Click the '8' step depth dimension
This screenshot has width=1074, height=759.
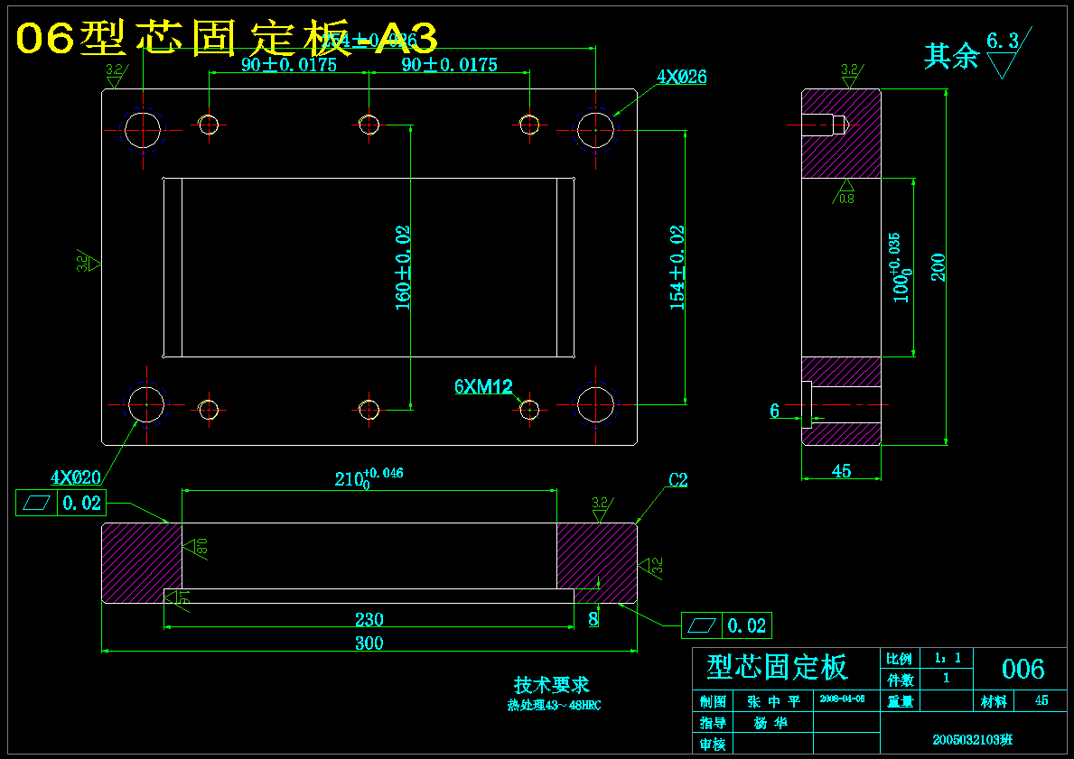click(593, 619)
